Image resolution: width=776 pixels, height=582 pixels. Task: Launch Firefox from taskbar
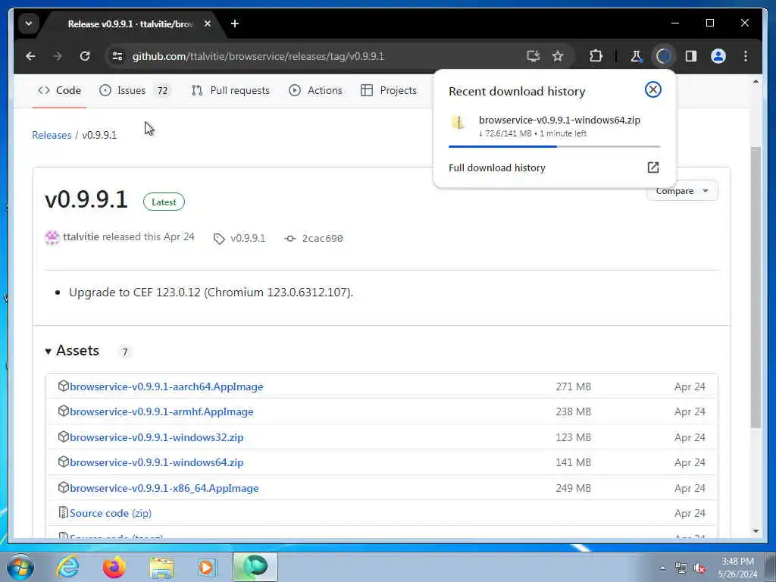point(114,567)
